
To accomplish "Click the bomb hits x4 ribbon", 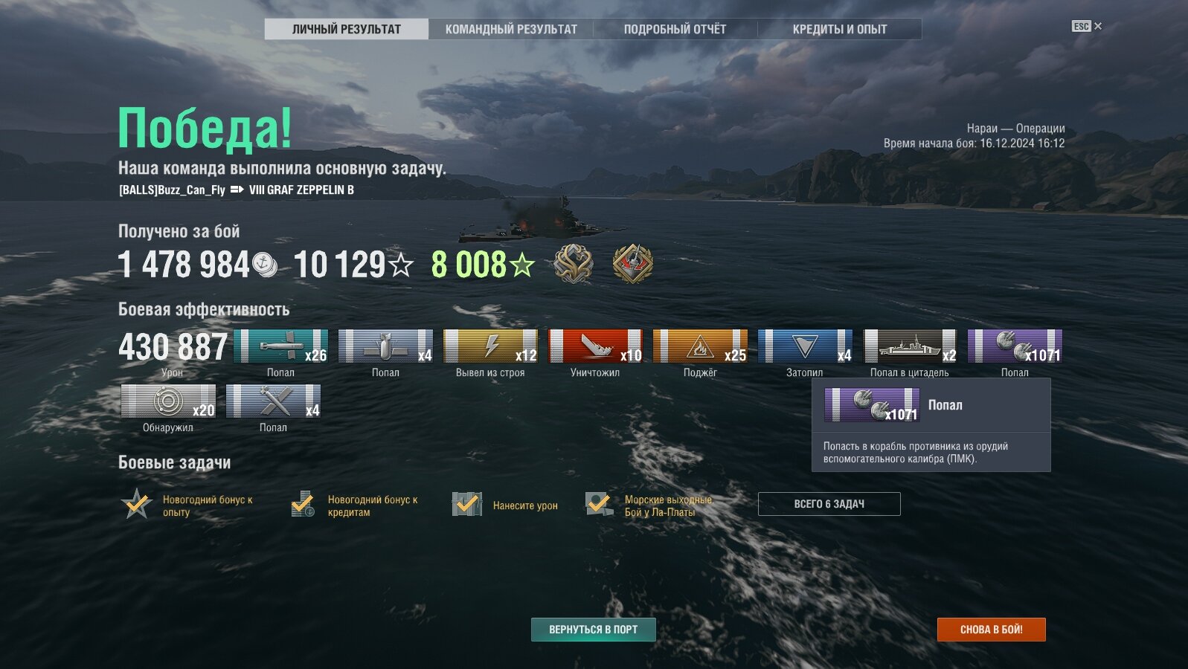I will tap(385, 346).
